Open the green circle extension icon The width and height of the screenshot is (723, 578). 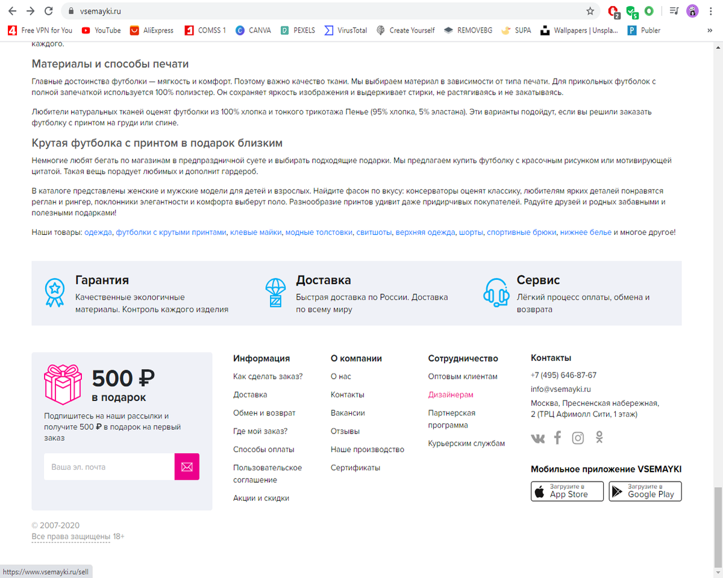tap(649, 11)
